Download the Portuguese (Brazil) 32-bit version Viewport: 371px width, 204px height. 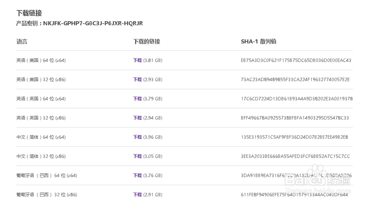(x=137, y=195)
